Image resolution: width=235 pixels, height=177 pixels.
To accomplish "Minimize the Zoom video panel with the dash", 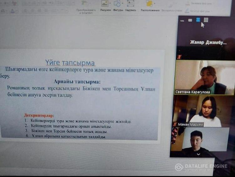I will (x=182, y=20).
